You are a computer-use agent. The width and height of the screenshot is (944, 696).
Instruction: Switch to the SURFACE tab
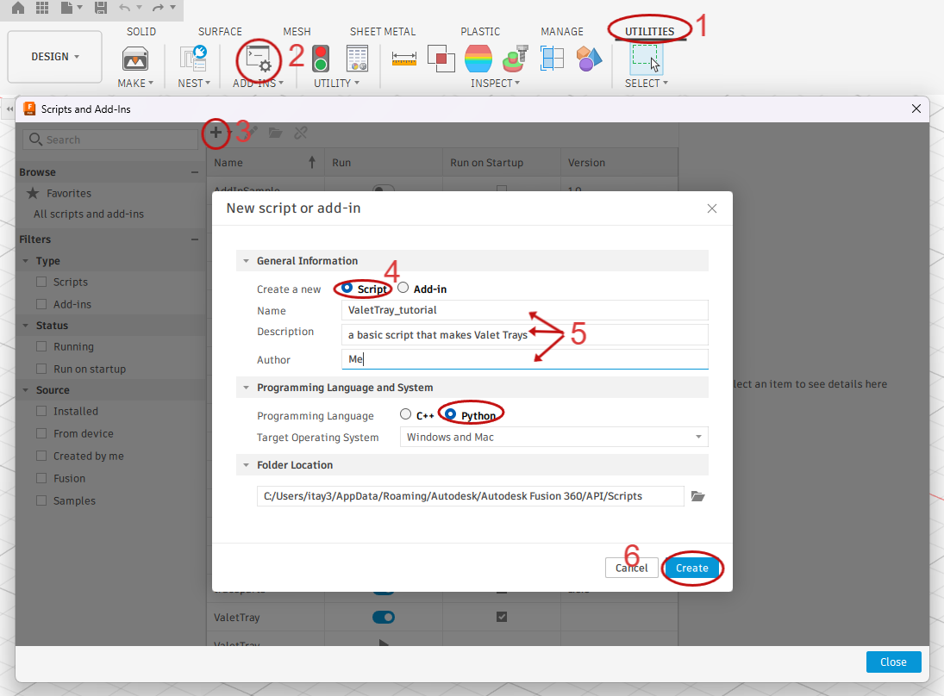click(x=221, y=31)
